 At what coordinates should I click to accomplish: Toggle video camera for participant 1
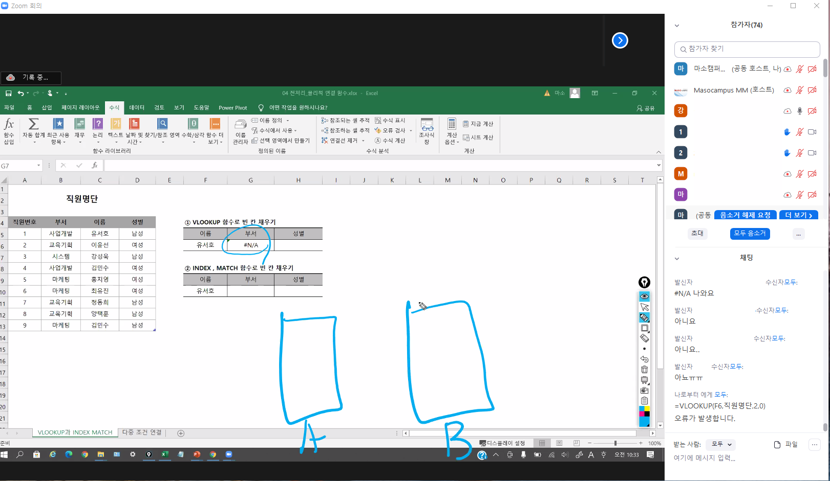coord(812,132)
